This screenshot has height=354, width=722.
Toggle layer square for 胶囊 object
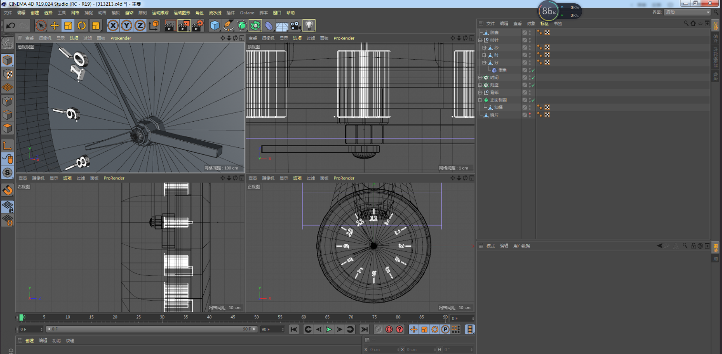coord(524,33)
